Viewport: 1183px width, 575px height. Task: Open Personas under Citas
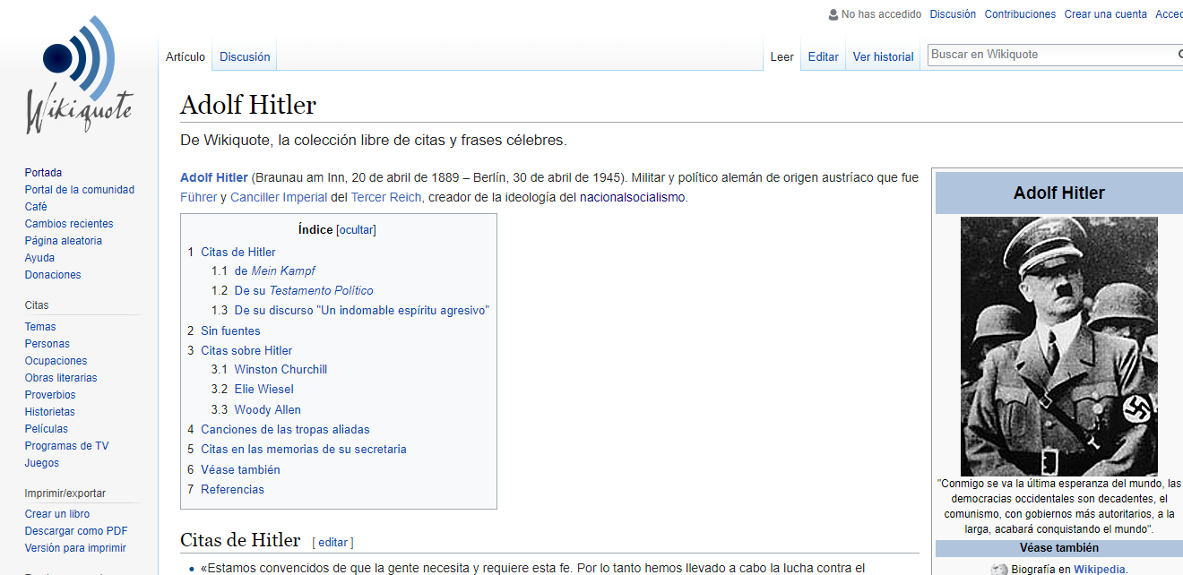point(47,344)
